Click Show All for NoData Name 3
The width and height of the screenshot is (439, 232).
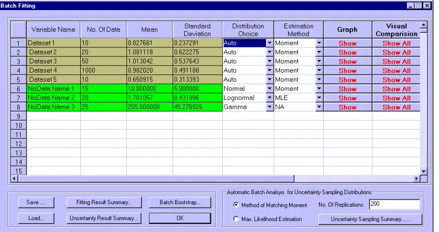point(396,107)
